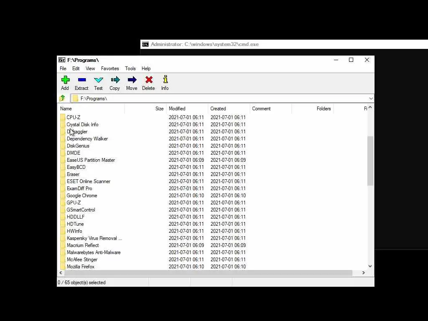Sort by the Folders column header
The image size is (428, 321).
pos(312,109)
